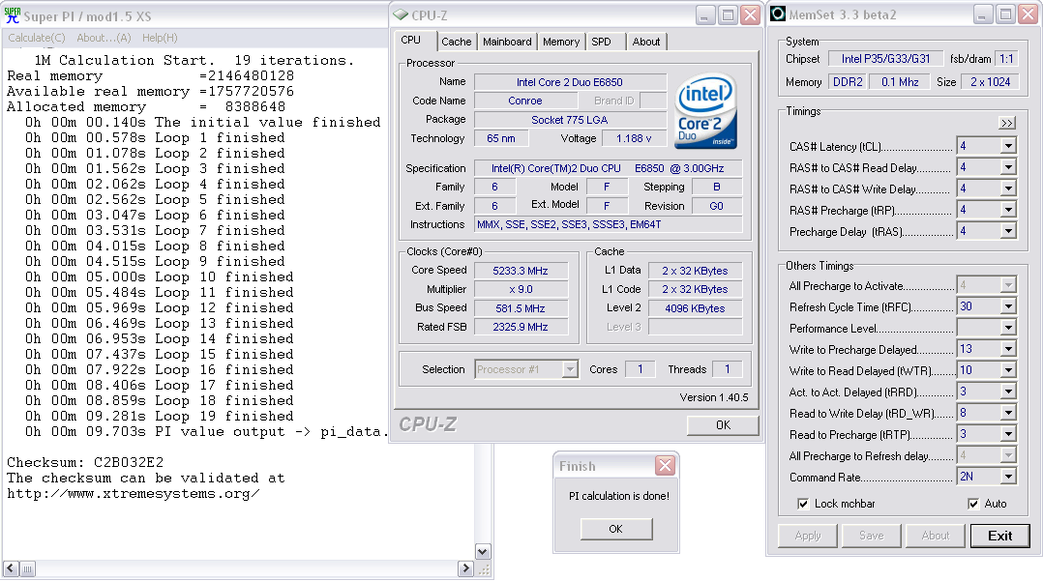Click OK in the Finish dialog

(616, 529)
